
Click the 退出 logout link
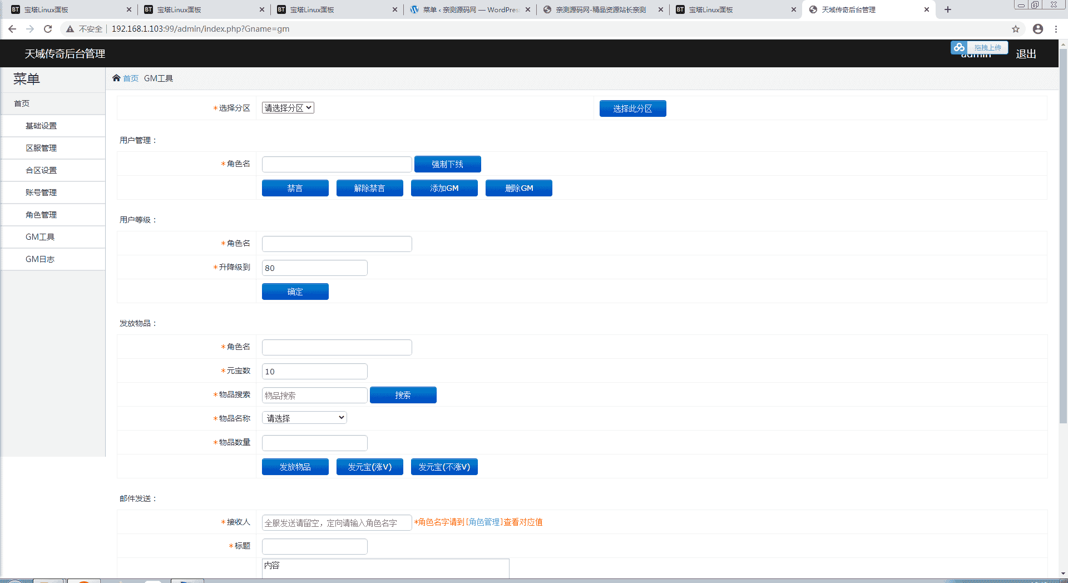1026,54
